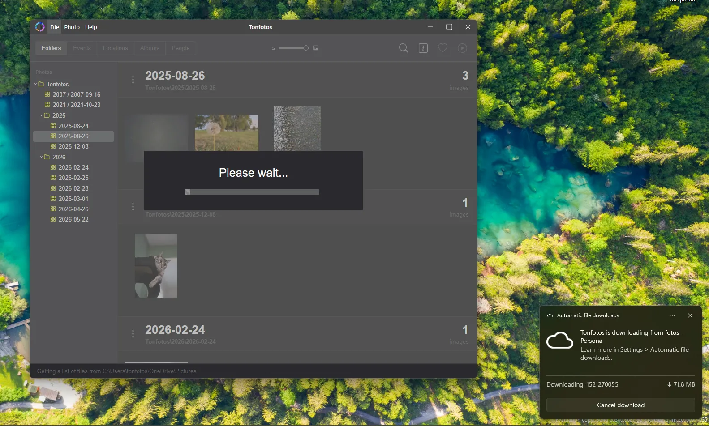Open the Photo menu

72,27
